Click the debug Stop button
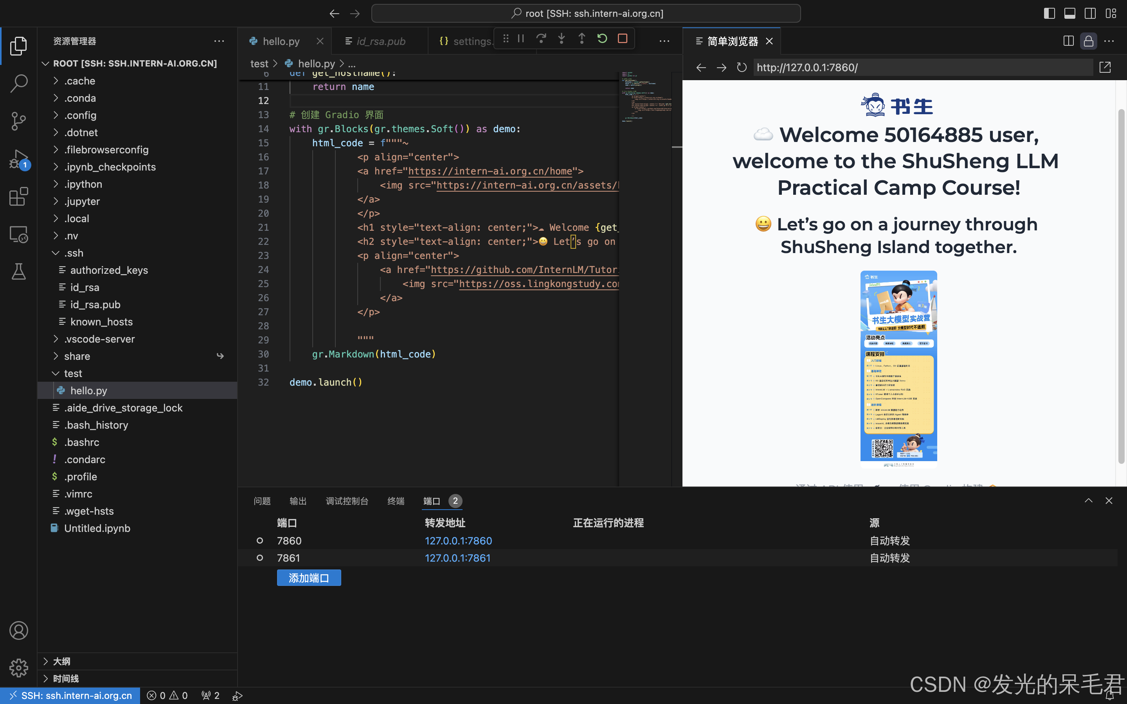The image size is (1127, 704). click(623, 39)
